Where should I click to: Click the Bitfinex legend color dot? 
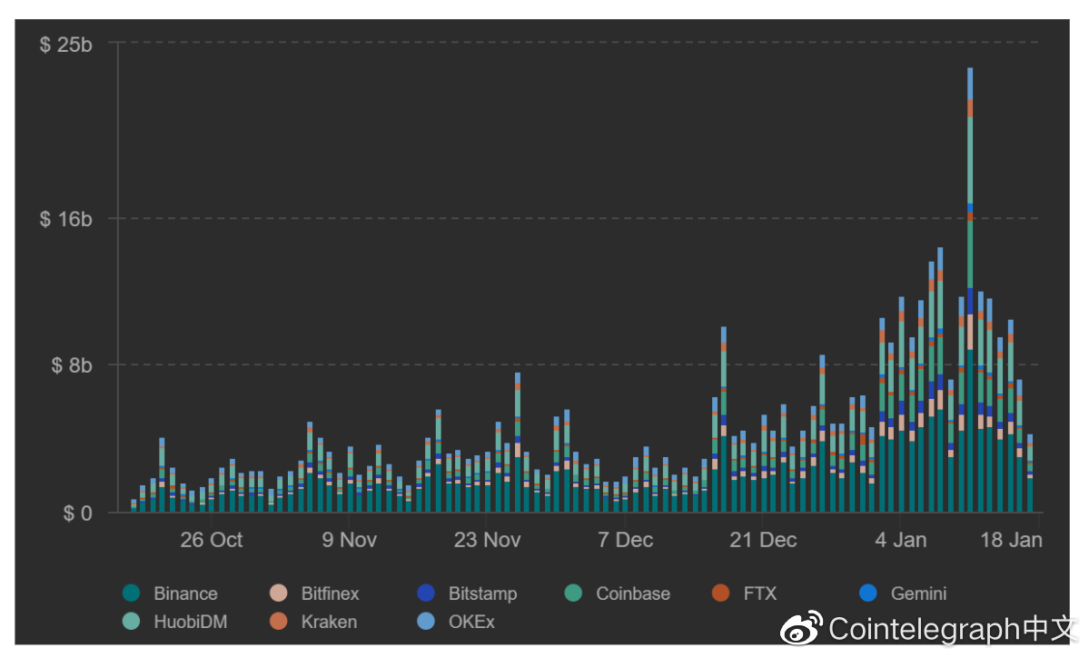click(278, 593)
